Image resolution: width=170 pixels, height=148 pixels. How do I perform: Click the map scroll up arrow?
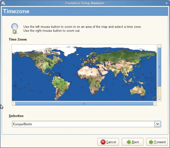(x=159, y=46)
